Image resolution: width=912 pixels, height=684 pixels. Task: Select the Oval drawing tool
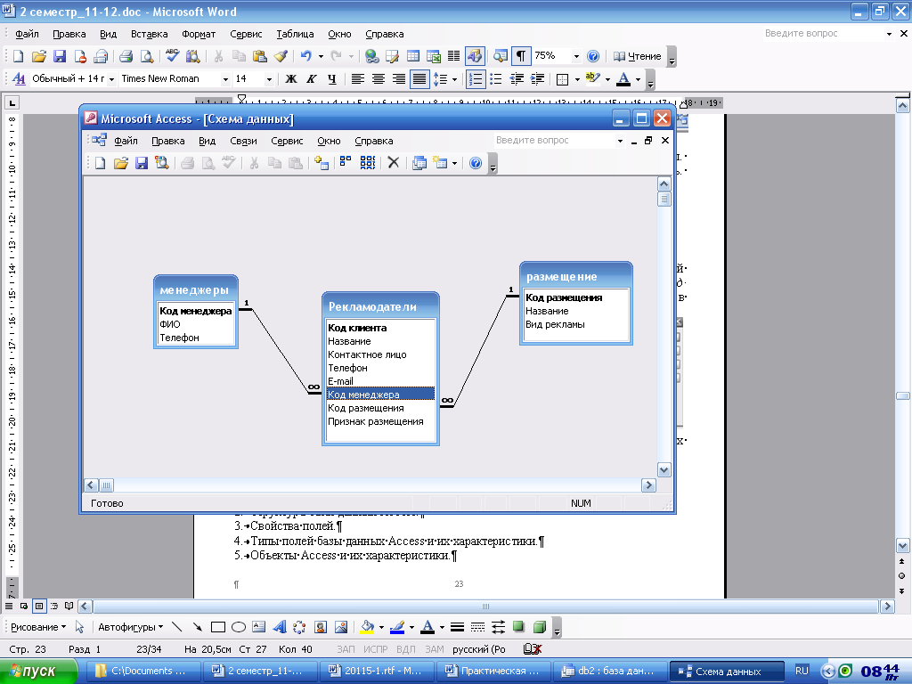[239, 627]
